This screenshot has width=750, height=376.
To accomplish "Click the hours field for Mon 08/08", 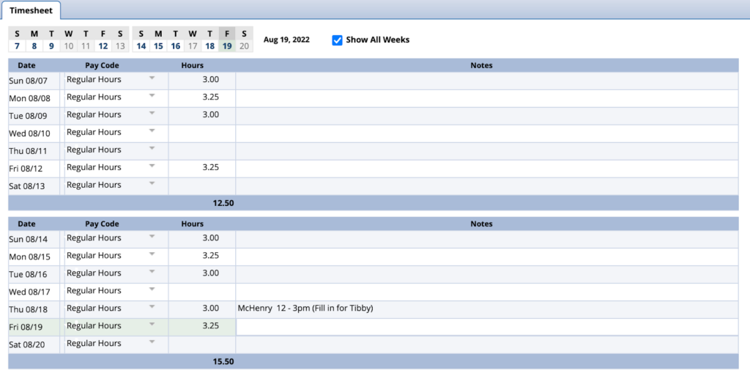I will 201,97.
